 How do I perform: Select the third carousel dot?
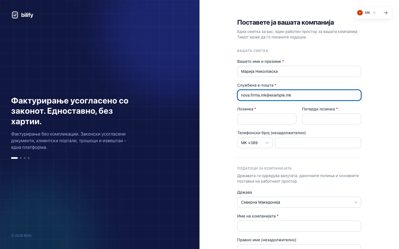pos(25,158)
